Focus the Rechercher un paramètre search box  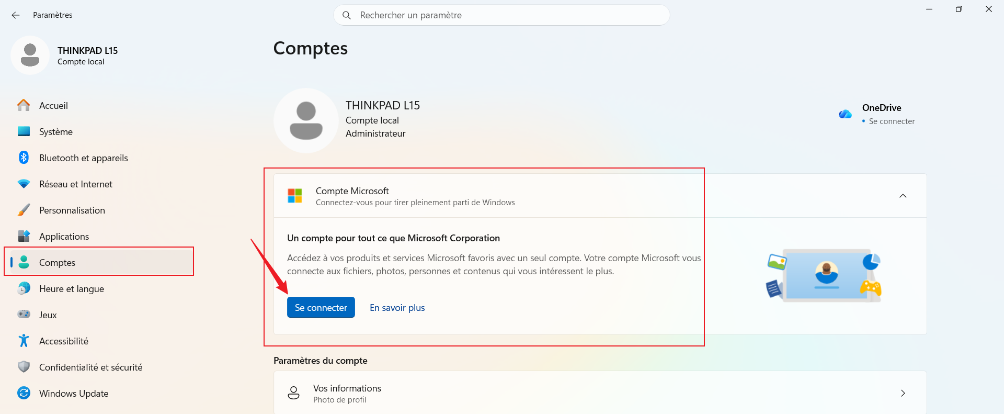[501, 15]
